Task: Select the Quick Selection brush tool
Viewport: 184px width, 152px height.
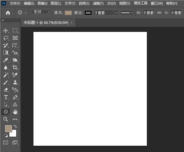Action: click(x=6, y=45)
